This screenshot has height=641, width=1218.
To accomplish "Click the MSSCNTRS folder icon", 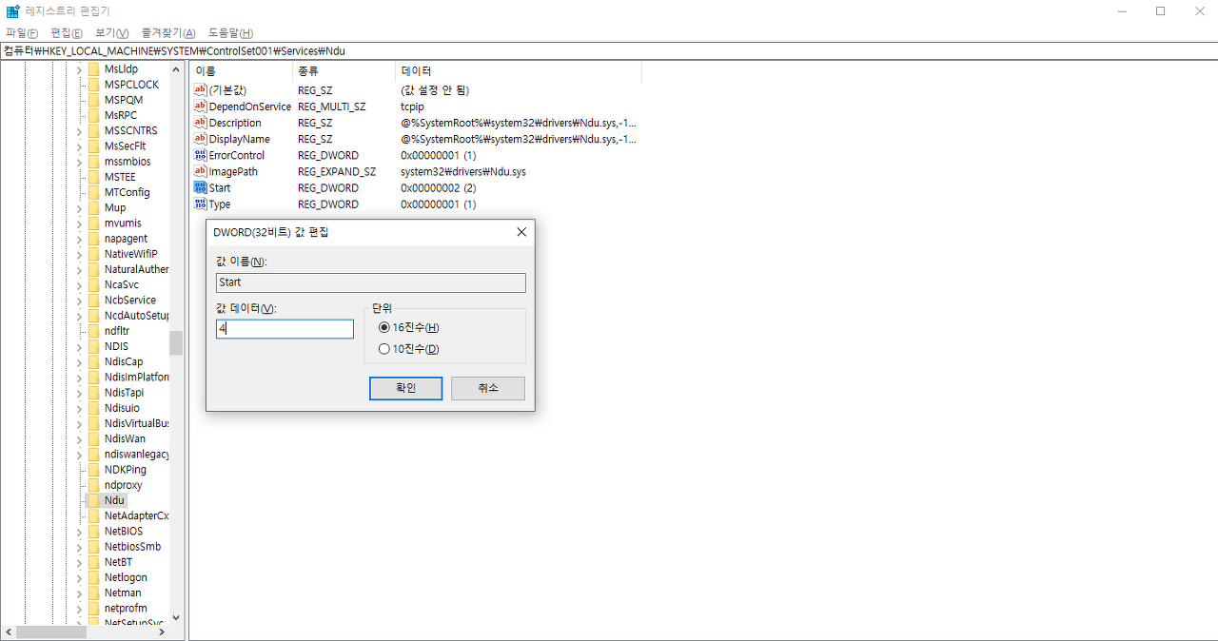I will [93, 130].
